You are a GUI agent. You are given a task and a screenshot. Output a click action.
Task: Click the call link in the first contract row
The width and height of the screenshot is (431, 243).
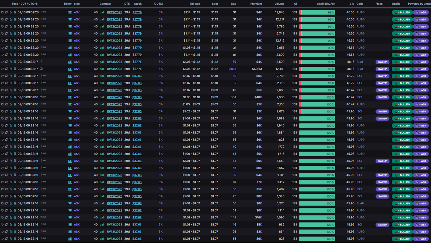[102, 12]
